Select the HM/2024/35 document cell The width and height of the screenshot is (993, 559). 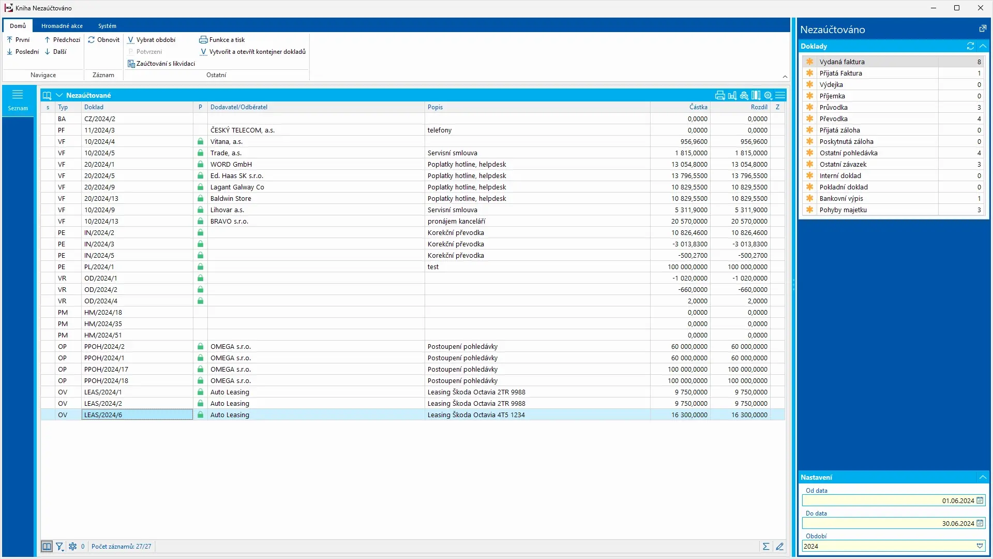[x=137, y=323]
